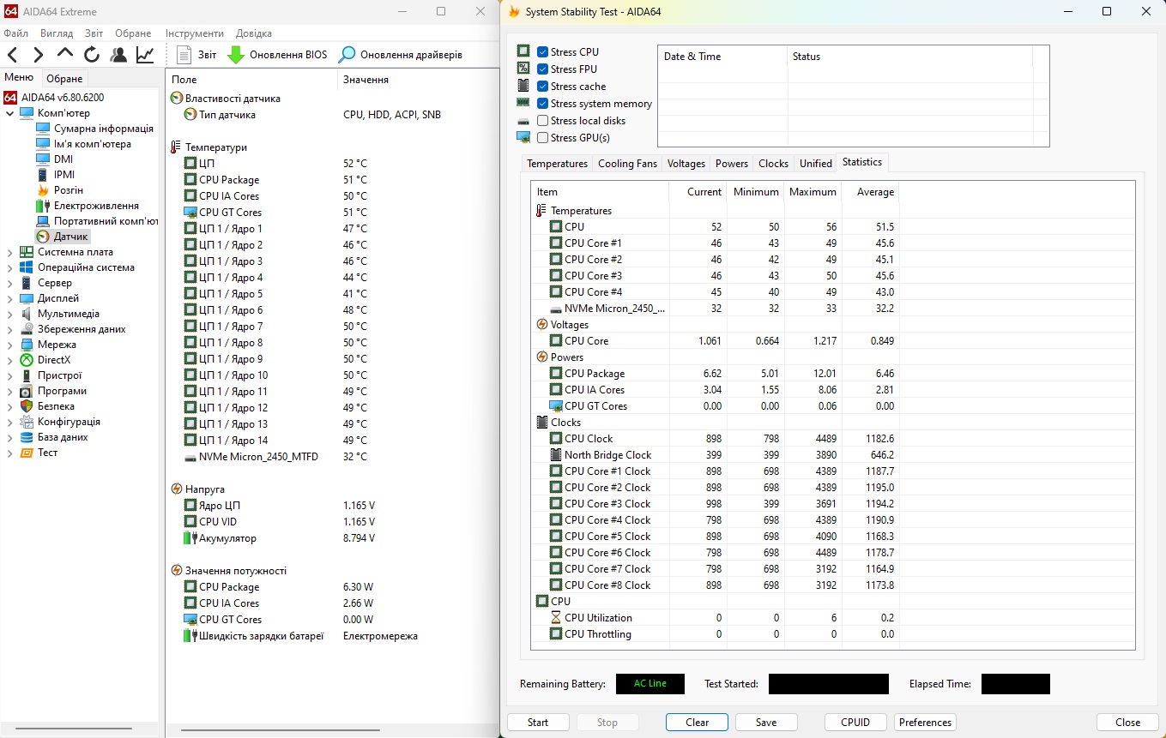Go forward with the right arrow toolbar icon
Screen dimensions: 1166x738
tap(39, 55)
